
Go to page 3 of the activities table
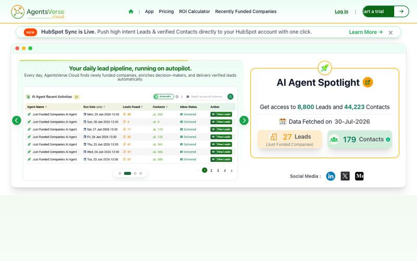click(218, 171)
